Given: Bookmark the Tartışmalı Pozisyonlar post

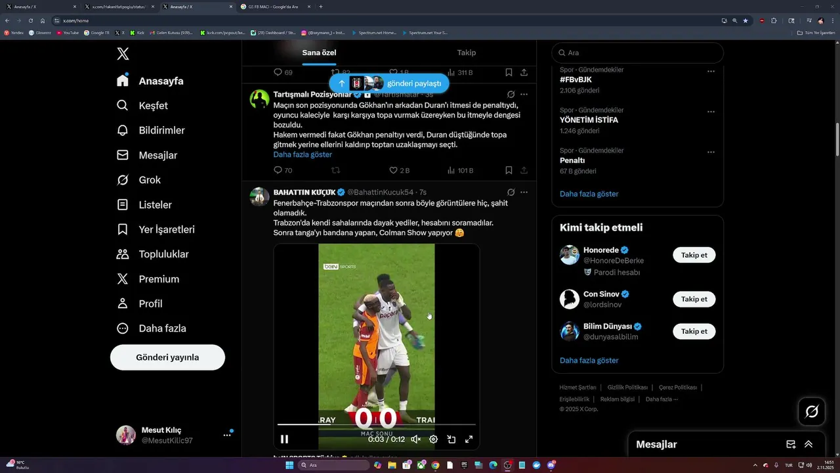Looking at the screenshot, I should (509, 170).
